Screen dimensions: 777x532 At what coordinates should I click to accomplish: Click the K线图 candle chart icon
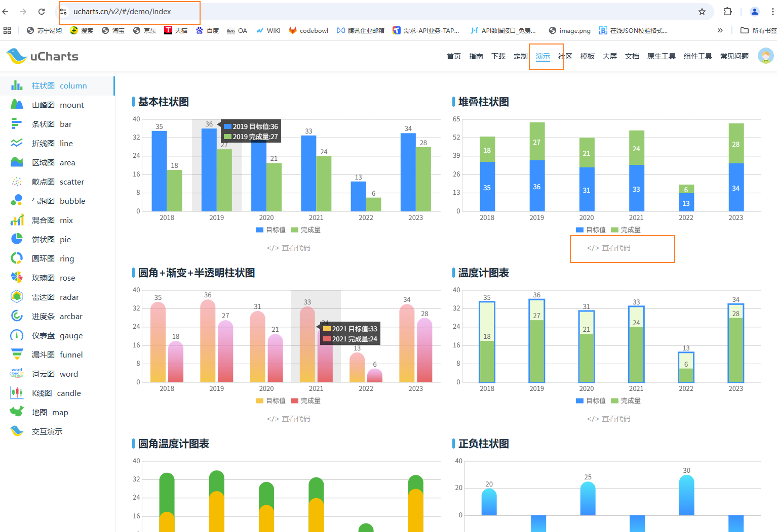point(17,392)
